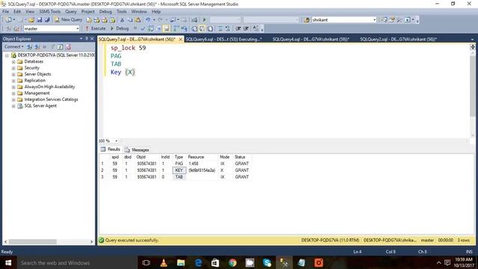Open the Tools menu
The width and height of the screenshot is (478, 269).
[121, 12]
